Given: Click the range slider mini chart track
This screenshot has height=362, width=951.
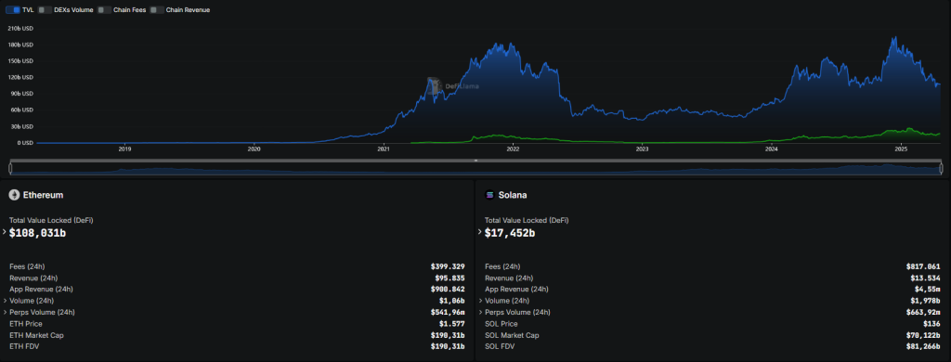Looking at the screenshot, I should click(x=475, y=169).
